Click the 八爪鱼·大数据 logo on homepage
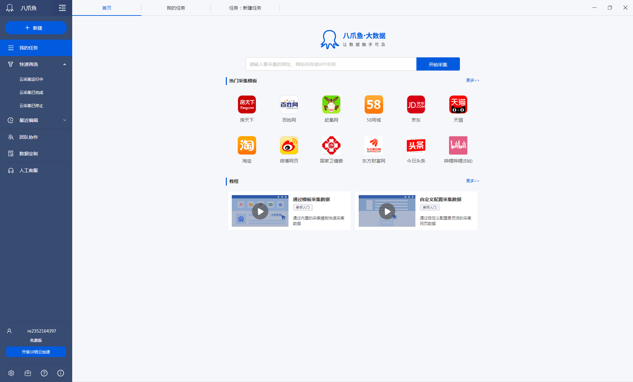 [353, 40]
